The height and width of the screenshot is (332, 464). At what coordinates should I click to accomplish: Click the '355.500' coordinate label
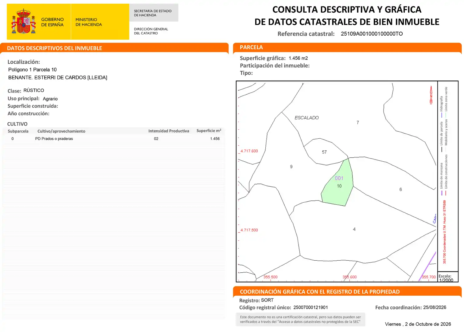coord(270,277)
